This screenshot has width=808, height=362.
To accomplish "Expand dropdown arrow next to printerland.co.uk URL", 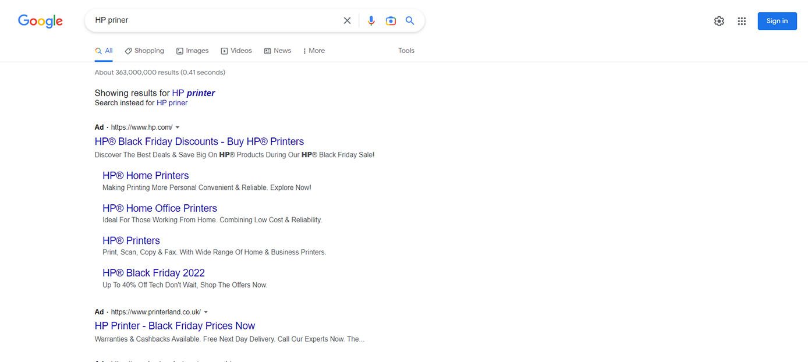I will (x=206, y=312).
